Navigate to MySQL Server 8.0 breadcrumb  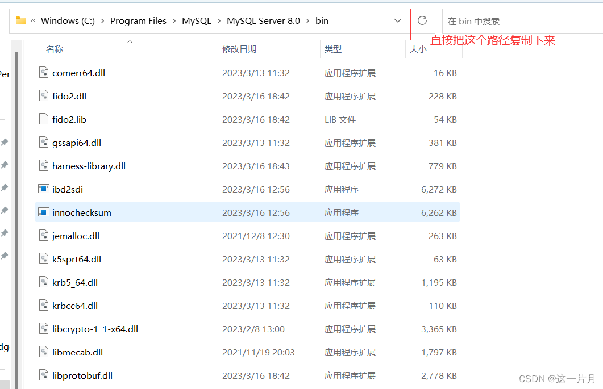pyautogui.click(x=264, y=21)
